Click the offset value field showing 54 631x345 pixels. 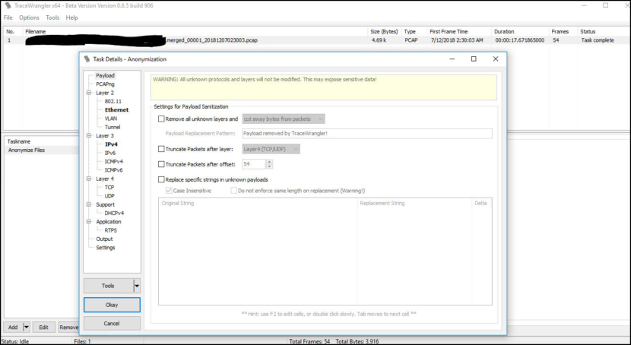click(x=254, y=164)
